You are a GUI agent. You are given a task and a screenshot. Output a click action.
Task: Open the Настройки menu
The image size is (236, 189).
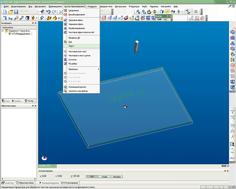(x=166, y=6)
